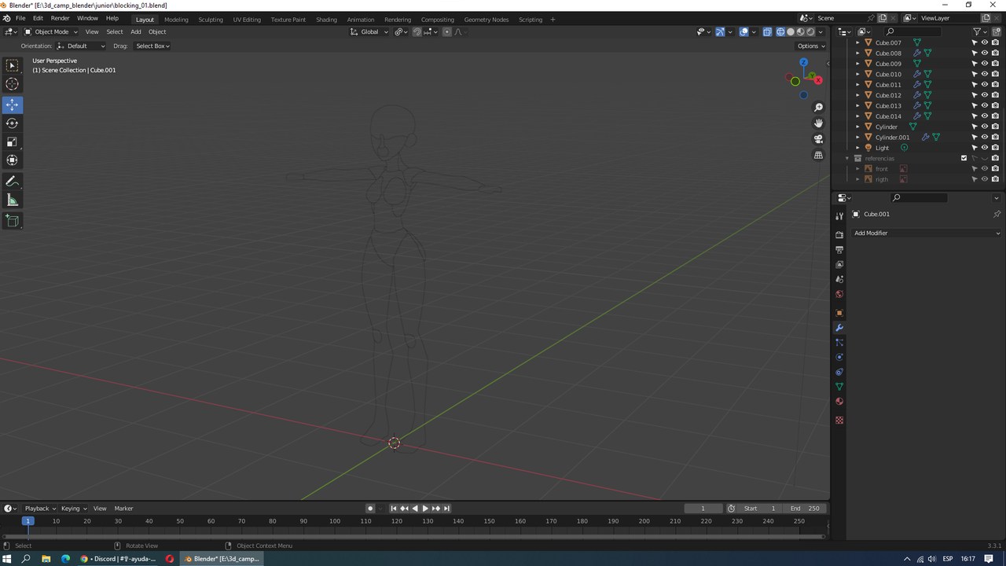Viewport: 1006px width, 566px height.
Task: Open the Material Properties tab
Action: [839, 401]
